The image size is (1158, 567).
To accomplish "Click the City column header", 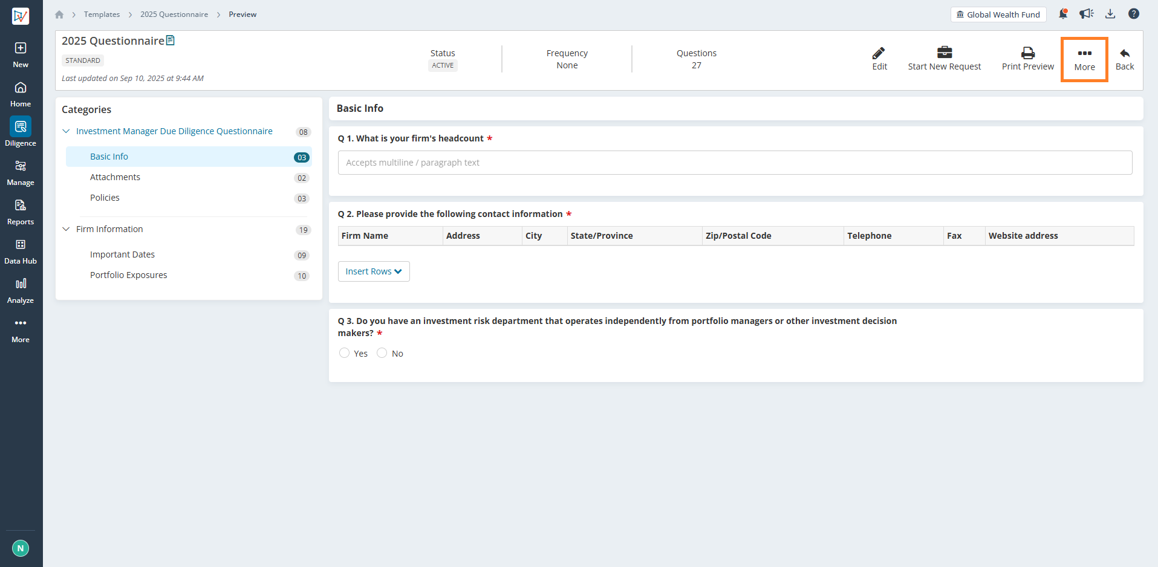I will [x=544, y=236].
